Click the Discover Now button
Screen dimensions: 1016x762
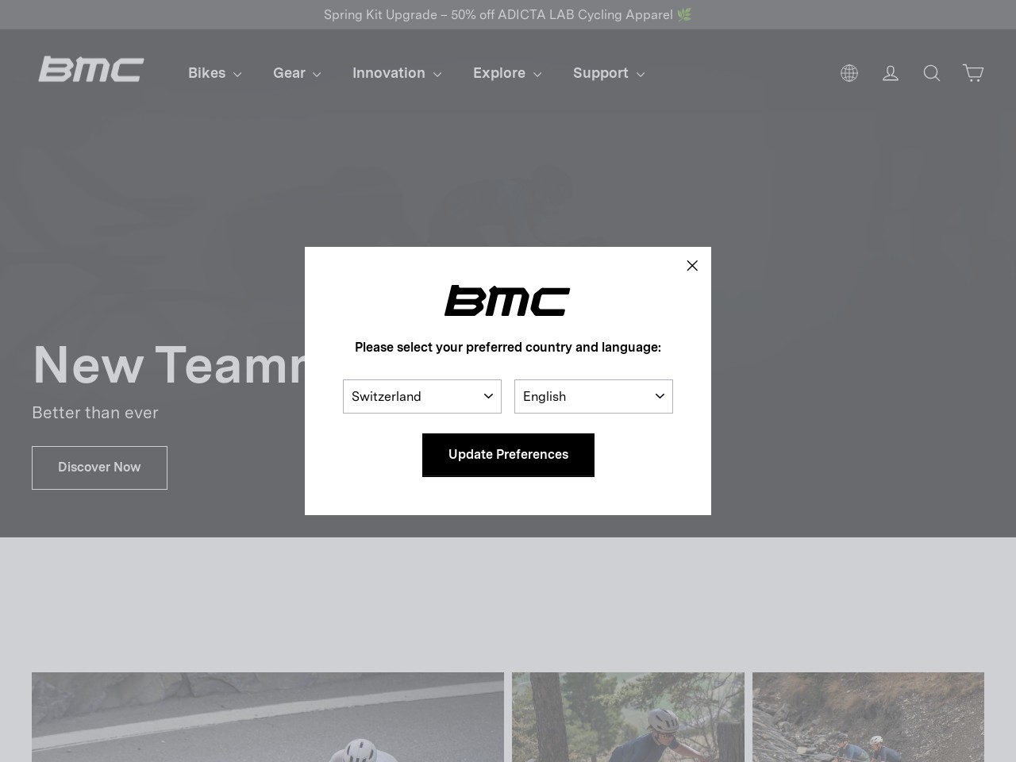(99, 468)
